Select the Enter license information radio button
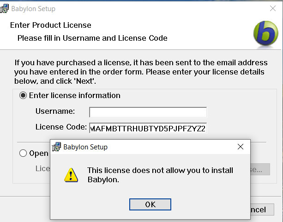283x222 pixels. [23, 96]
